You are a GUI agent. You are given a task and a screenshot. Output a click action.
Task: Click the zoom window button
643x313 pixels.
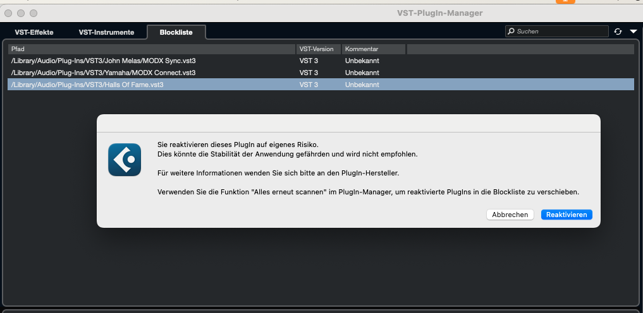[x=34, y=13]
